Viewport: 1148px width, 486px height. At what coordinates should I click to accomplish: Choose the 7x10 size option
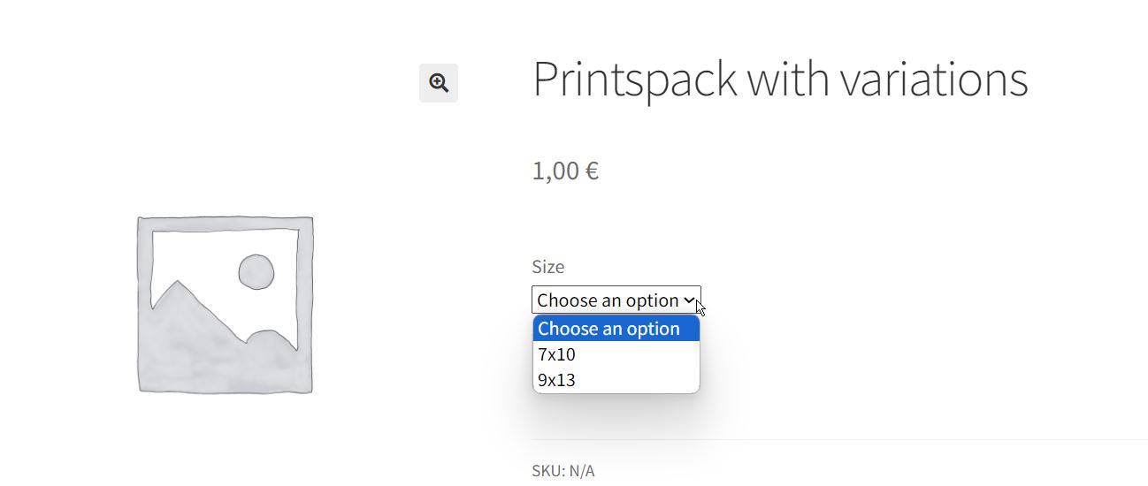point(557,354)
